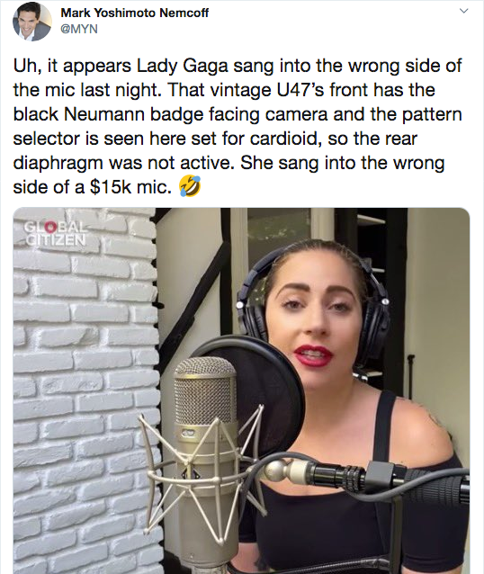Click the "$15k" text in the tweet
The width and height of the screenshot is (484, 574).
110,187
